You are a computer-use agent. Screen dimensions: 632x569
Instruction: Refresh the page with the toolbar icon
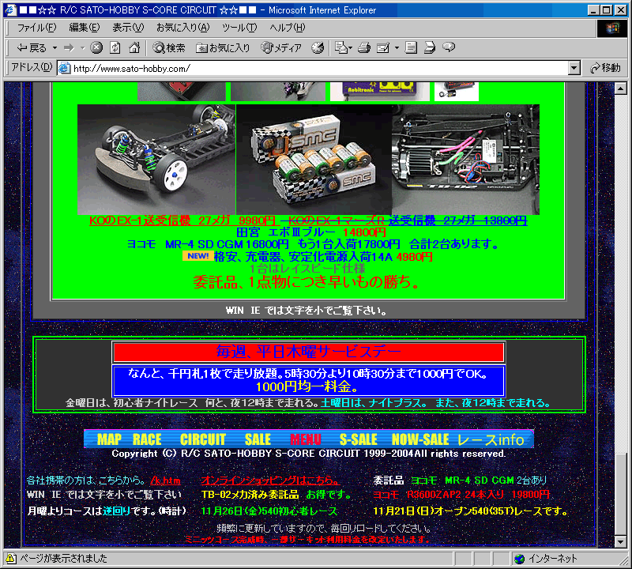(x=115, y=48)
